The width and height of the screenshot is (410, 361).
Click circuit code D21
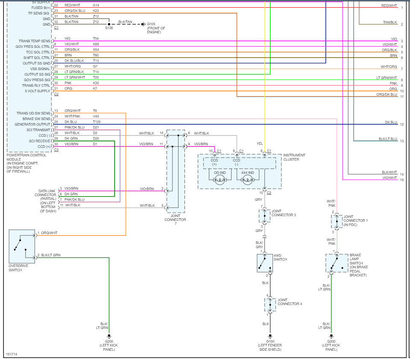(x=96, y=127)
